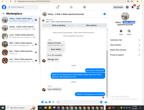
Task: Open more actions plus icon in composer
Action: point(43,102)
